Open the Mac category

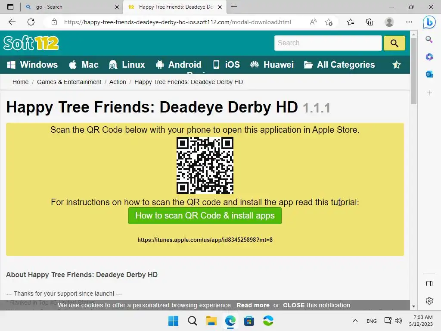(84, 65)
